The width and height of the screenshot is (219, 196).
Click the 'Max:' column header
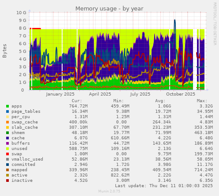click(x=202, y=101)
